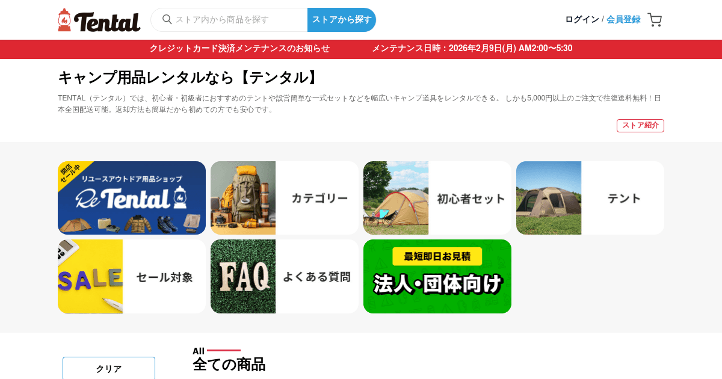
Task: Open the 会員登録 registration link
Action: [x=623, y=19]
